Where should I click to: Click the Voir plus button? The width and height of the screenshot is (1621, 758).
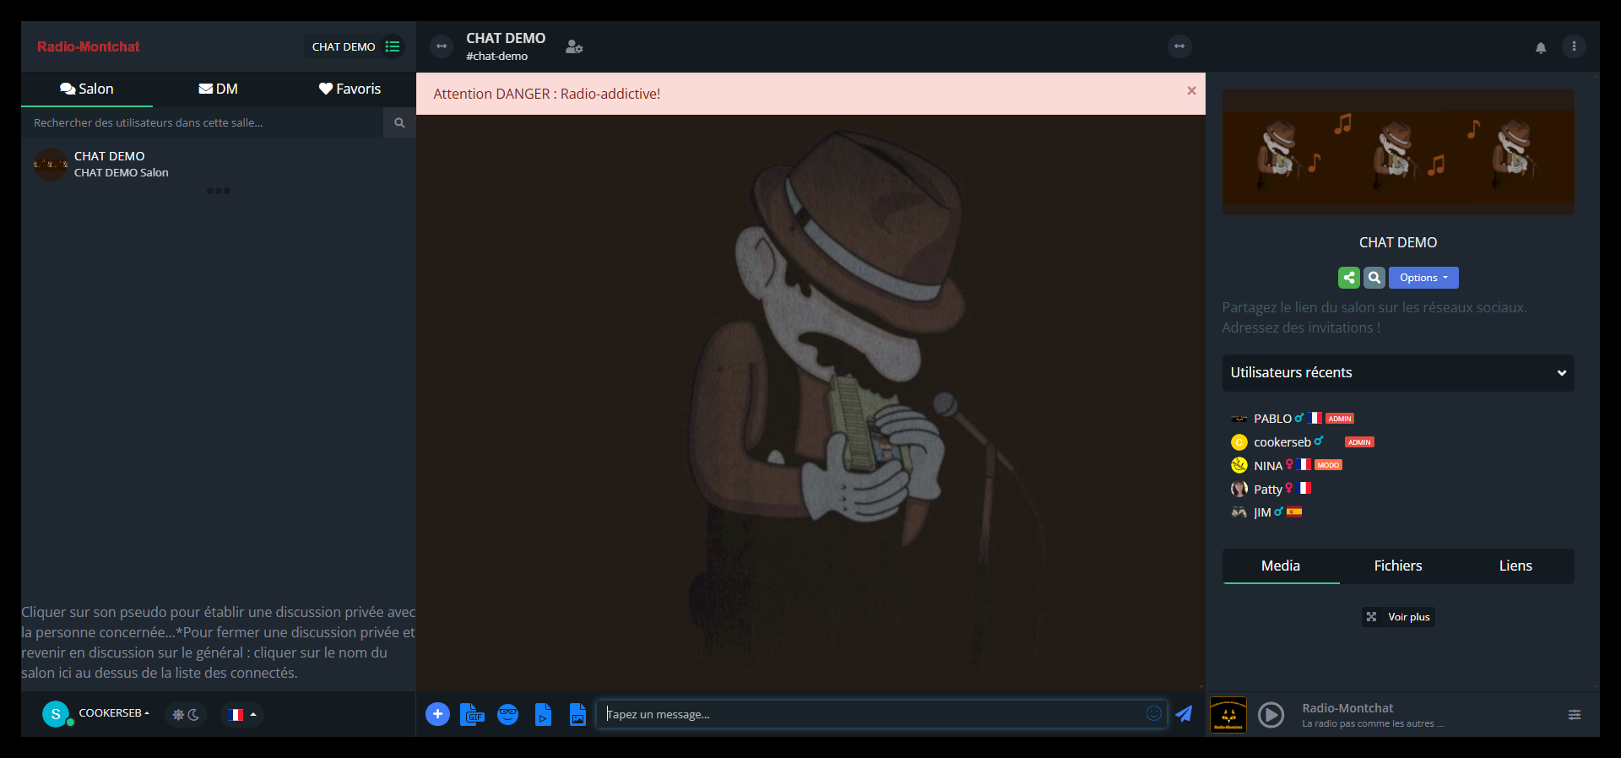click(x=1398, y=617)
